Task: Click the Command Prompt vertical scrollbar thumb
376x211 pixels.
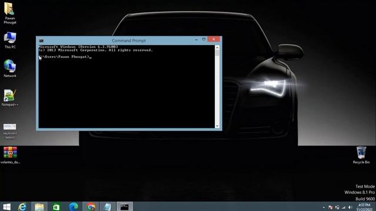Action: tap(217, 53)
